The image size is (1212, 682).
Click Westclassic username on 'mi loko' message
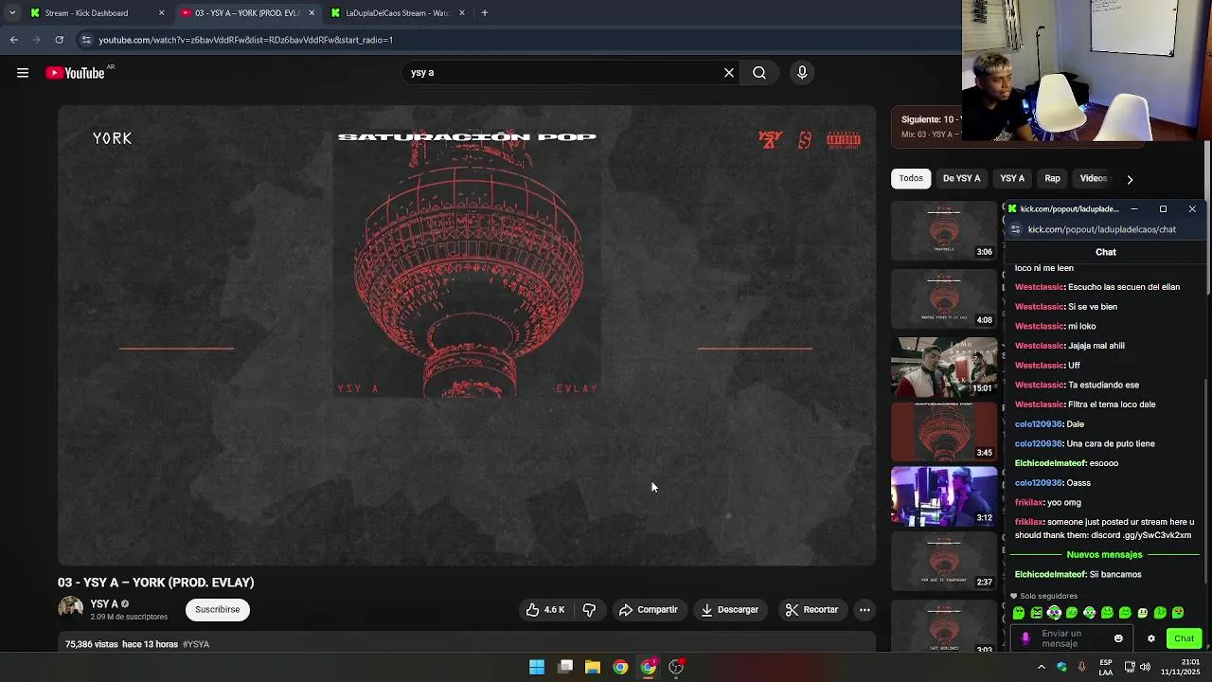[1040, 326]
